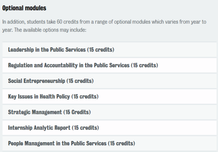Expand People Management in the Public Services
The width and height of the screenshot is (218, 152).
tap(110, 143)
